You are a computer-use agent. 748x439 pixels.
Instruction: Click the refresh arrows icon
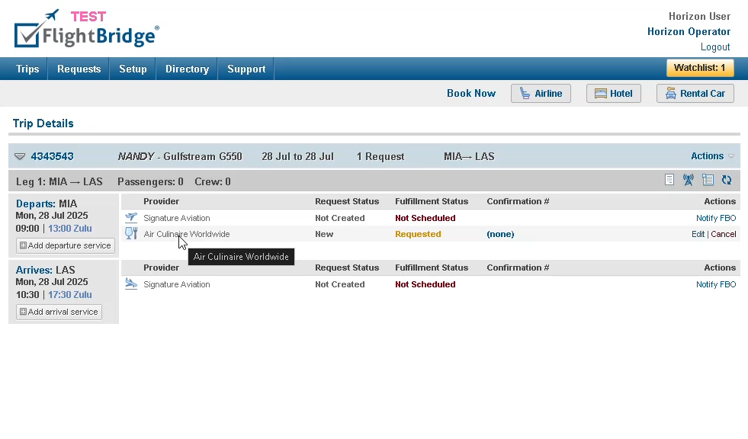coord(727,181)
